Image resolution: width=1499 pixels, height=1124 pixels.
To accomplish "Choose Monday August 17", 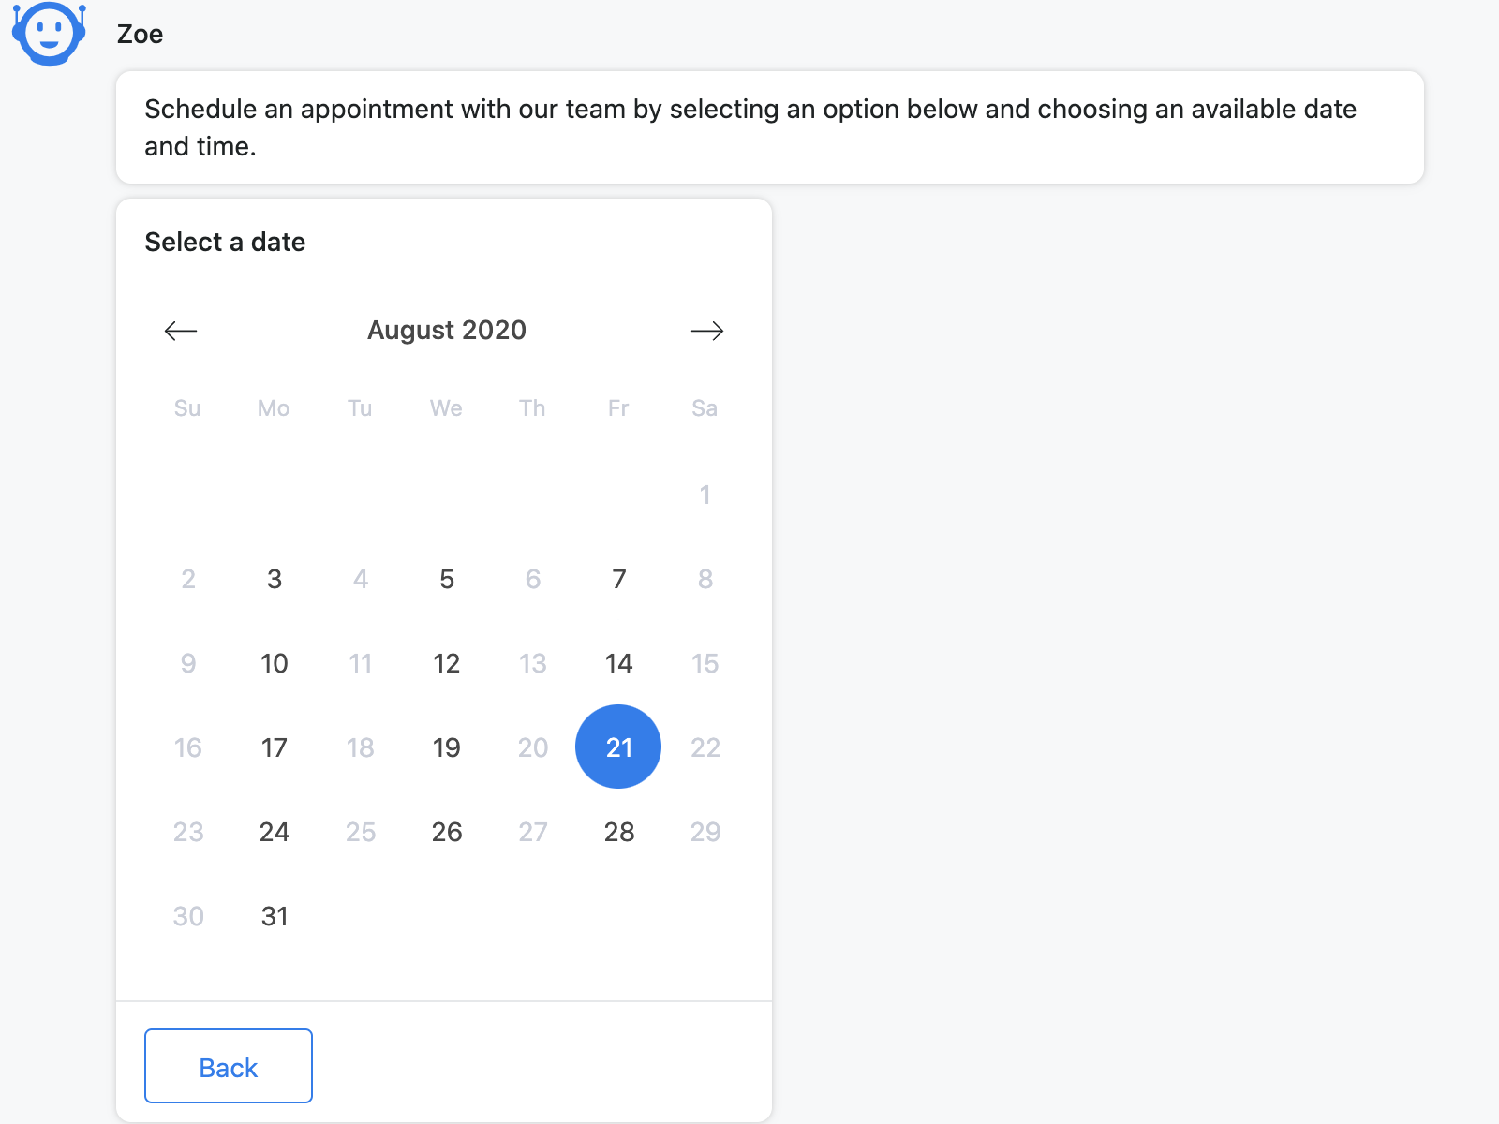I will coord(275,747).
